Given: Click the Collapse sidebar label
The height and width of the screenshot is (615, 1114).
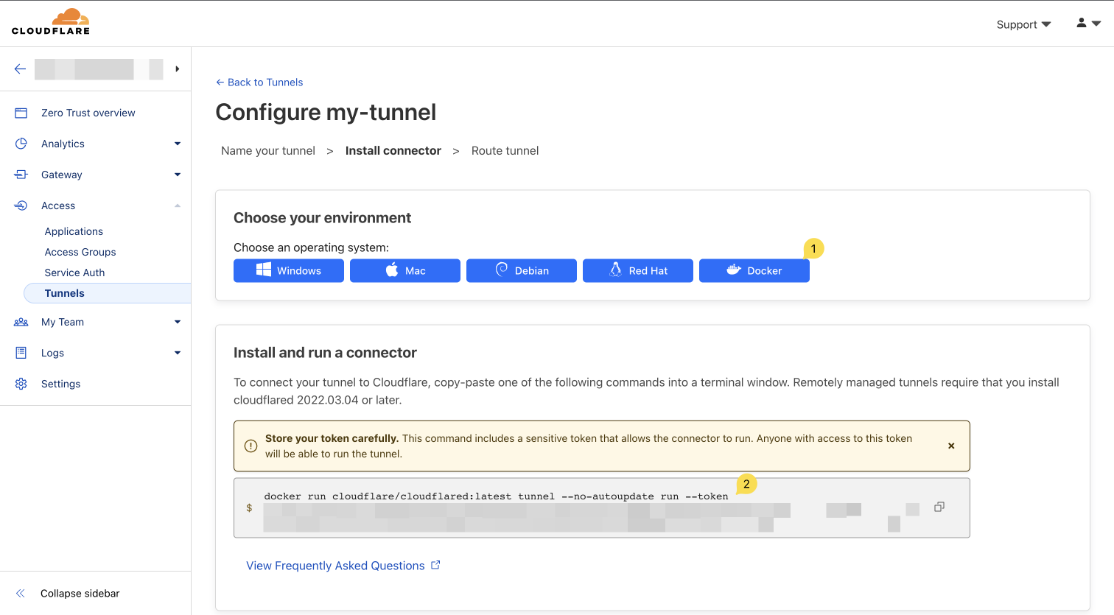Looking at the screenshot, I should (80, 594).
